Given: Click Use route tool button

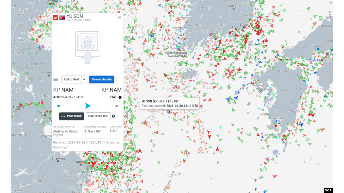Looking at the screenshot, I should [x=98, y=116].
